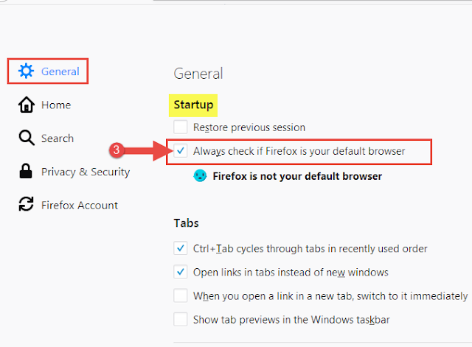Click the red number 3 step marker
Image resolution: width=472 pixels, height=347 pixels.
(x=117, y=150)
